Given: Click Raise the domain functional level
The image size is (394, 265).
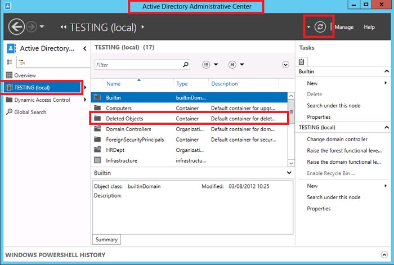Looking at the screenshot, I should click(x=344, y=162).
